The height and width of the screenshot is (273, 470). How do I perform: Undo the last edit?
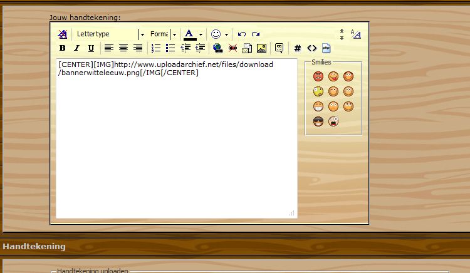[241, 34]
